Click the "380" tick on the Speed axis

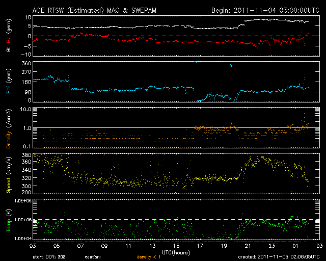[26, 155]
